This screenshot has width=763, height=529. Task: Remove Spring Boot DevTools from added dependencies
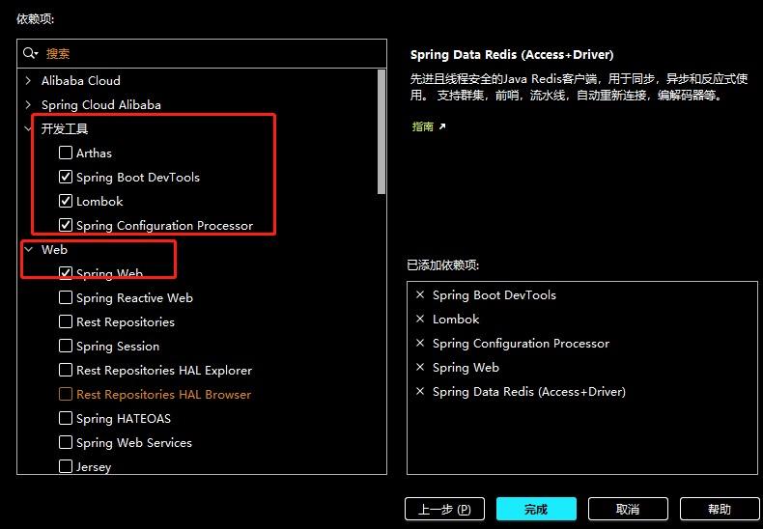pos(420,294)
